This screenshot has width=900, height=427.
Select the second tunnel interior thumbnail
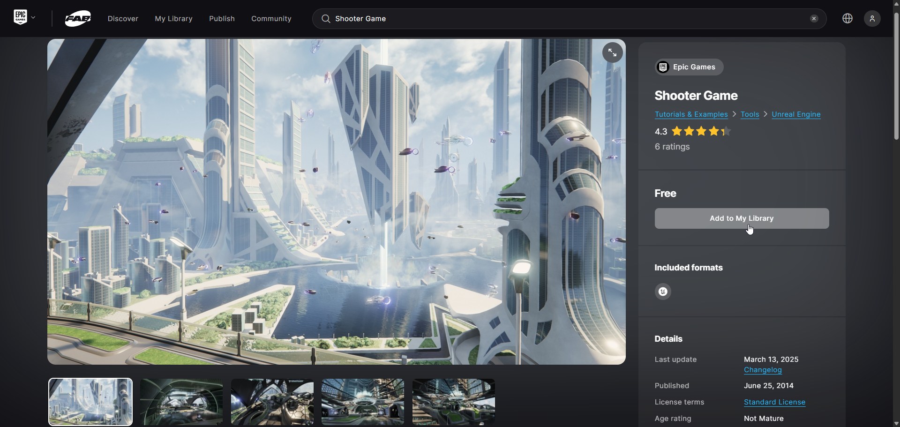tap(181, 402)
